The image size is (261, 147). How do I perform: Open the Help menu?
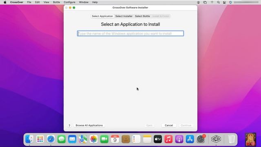95,2
